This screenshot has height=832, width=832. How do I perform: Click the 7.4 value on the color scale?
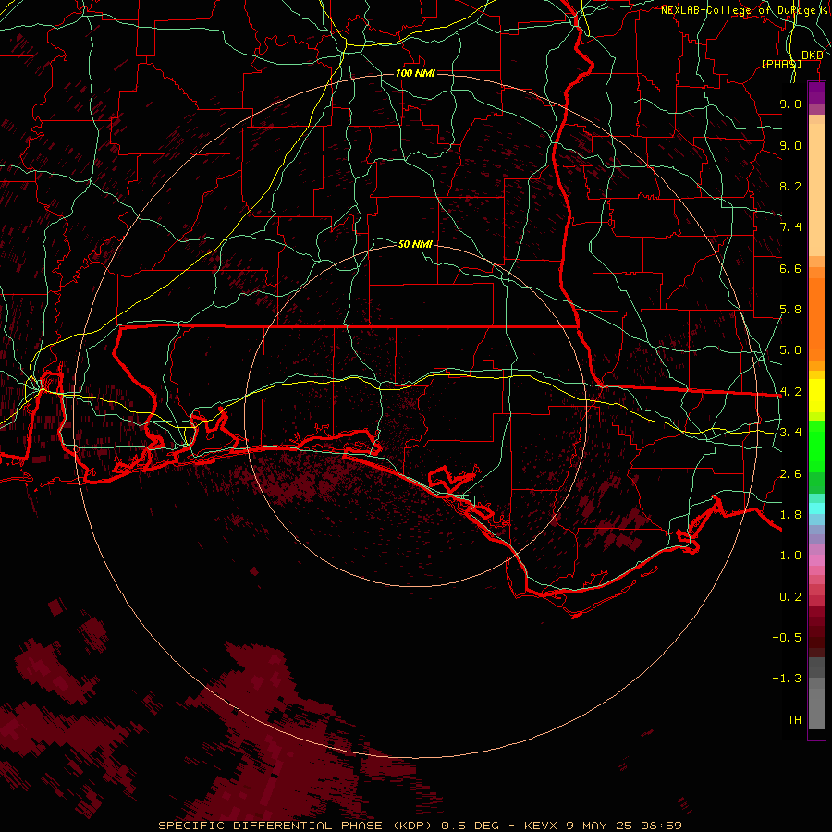coord(790,227)
